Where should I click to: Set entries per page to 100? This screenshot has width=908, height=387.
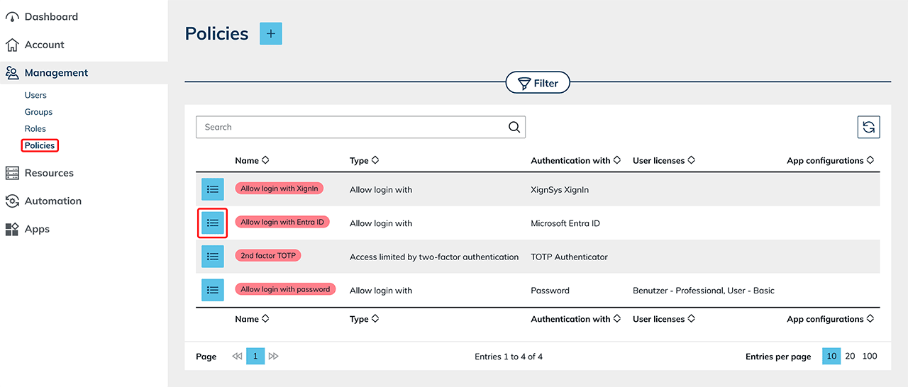[870, 357]
